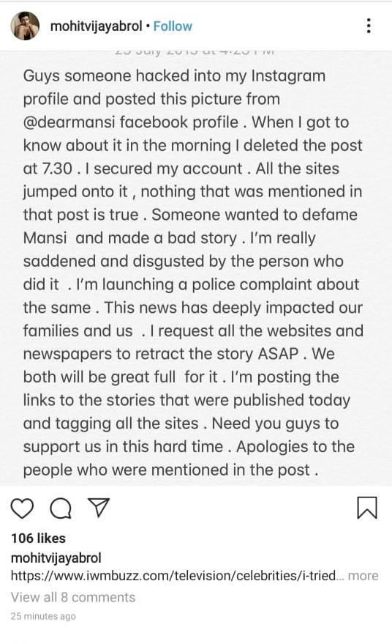
Task: Open mohitvijayabrol's profile picture
Action: click(25, 26)
